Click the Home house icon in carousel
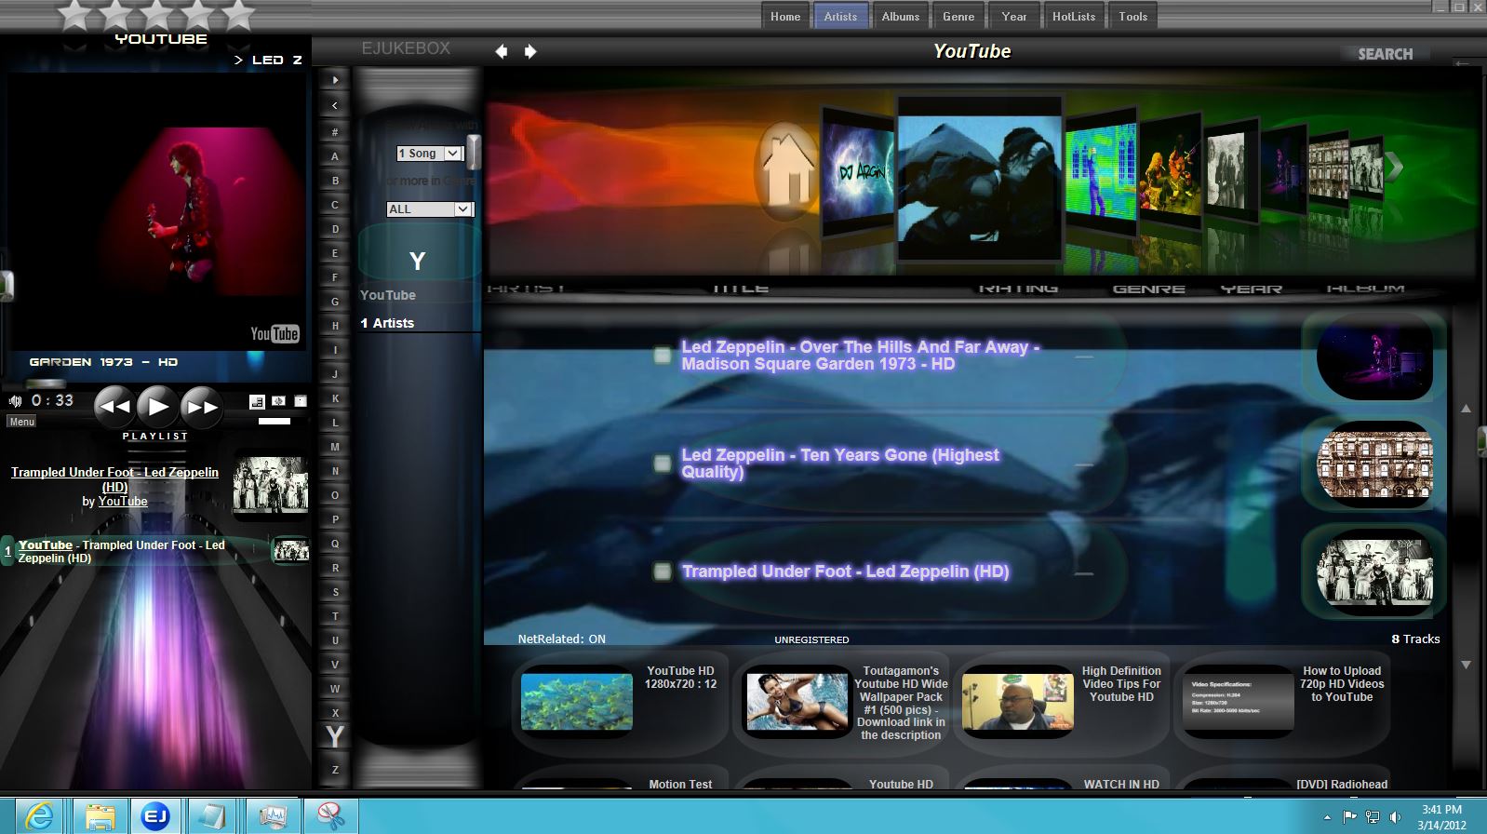The width and height of the screenshot is (1487, 834). click(x=787, y=169)
